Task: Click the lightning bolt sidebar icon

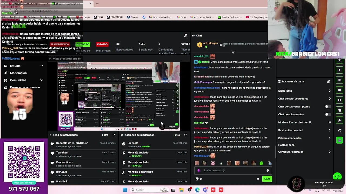Action: point(340,70)
